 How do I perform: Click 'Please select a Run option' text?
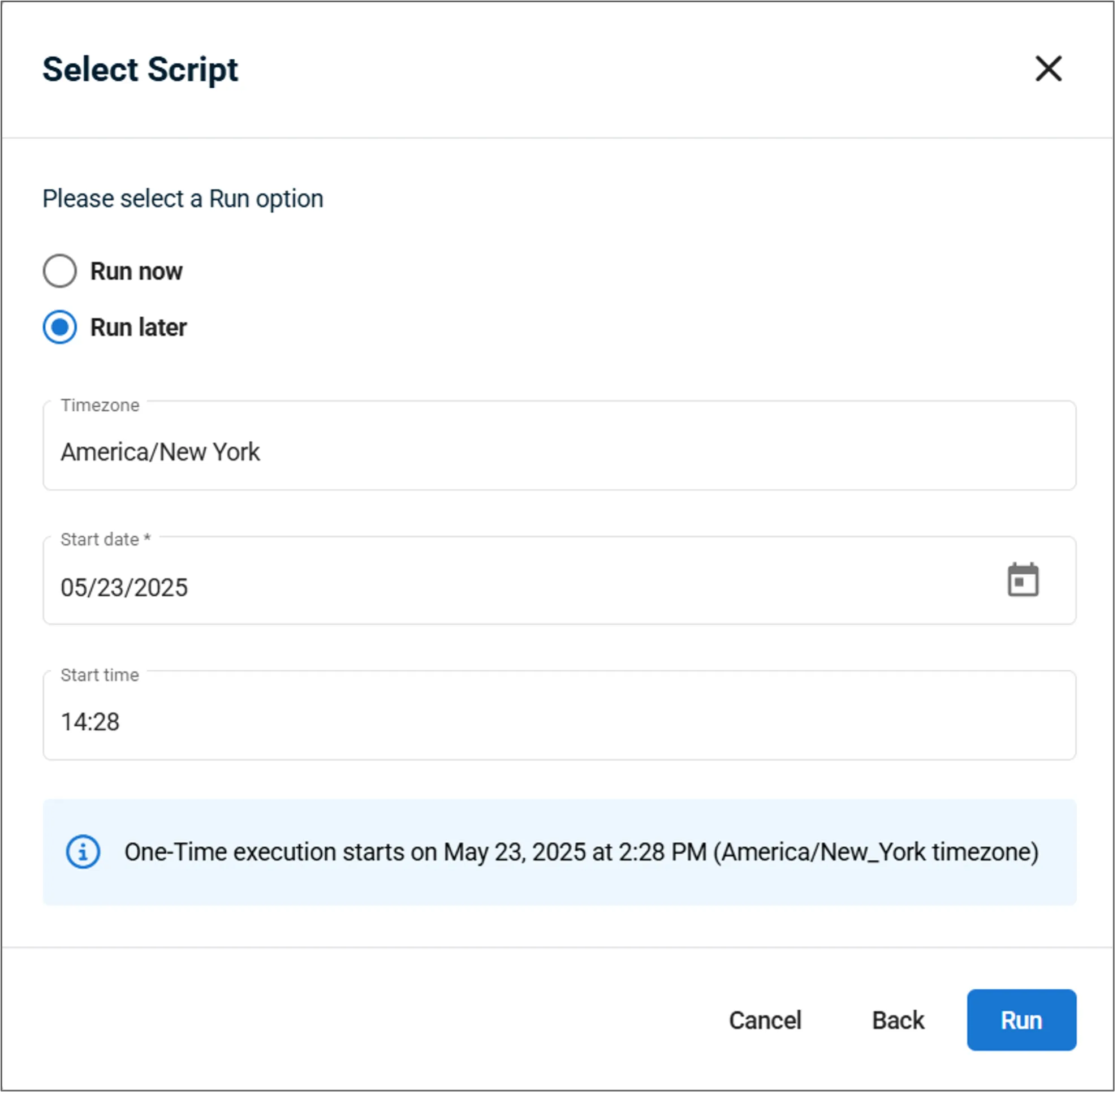[x=183, y=199]
